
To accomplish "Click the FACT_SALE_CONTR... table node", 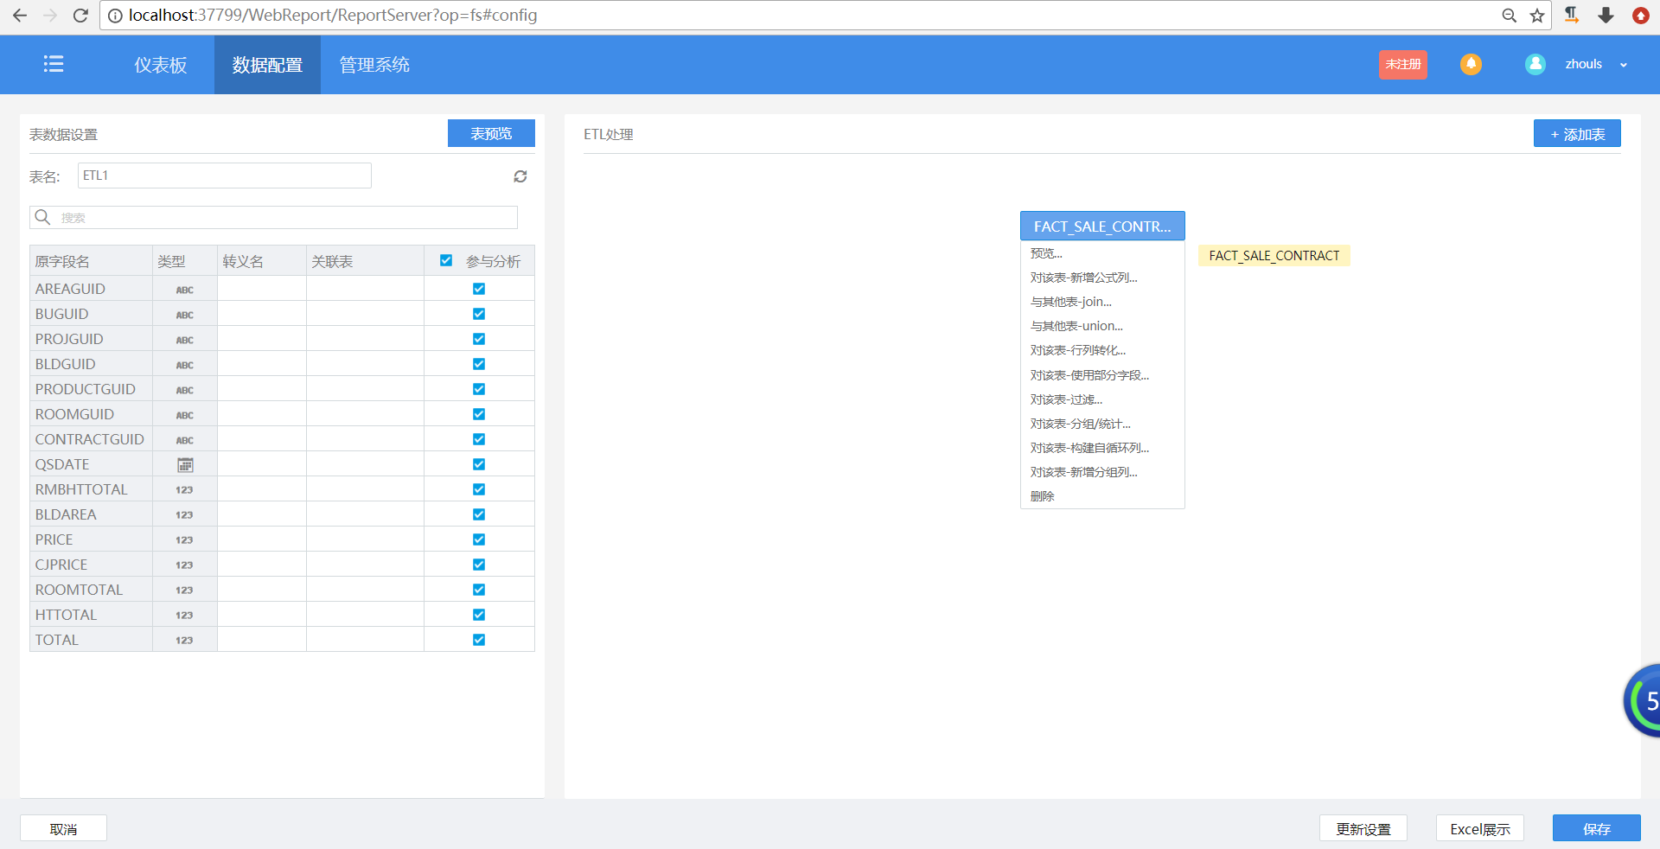I will tap(1102, 226).
